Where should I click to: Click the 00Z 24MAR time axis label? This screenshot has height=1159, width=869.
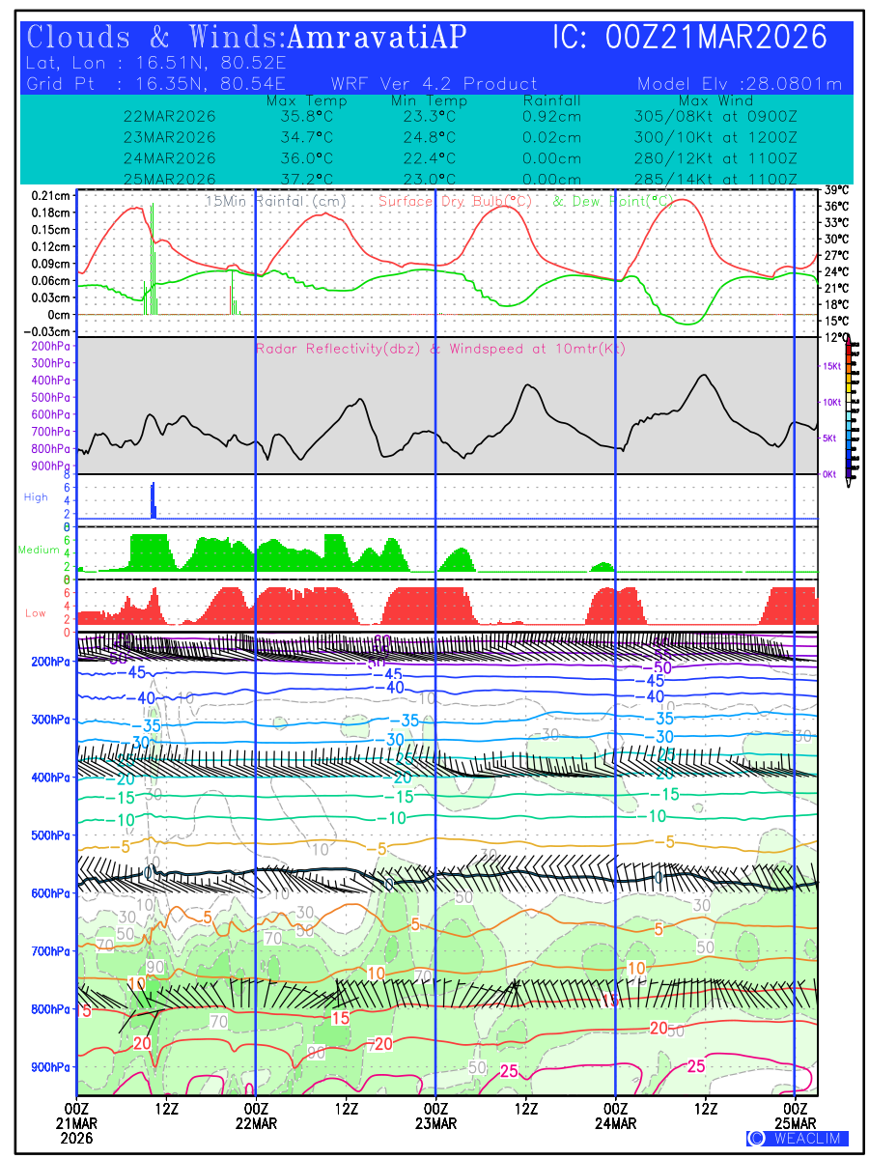click(616, 1116)
